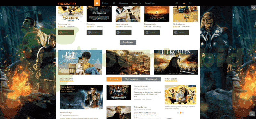Image resolution: width=256 pixels, height=119 pixels.
Task: Open the search magnifier icon
Action: point(189,3)
